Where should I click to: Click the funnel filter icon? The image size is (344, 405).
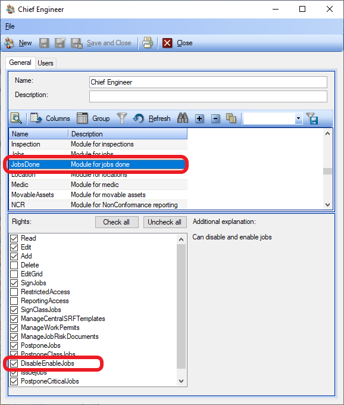click(122, 119)
